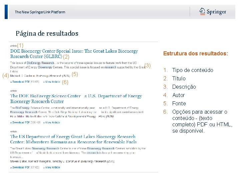Click the author line of the first result
The width and height of the screenshot is (240, 180).
pos(40,76)
